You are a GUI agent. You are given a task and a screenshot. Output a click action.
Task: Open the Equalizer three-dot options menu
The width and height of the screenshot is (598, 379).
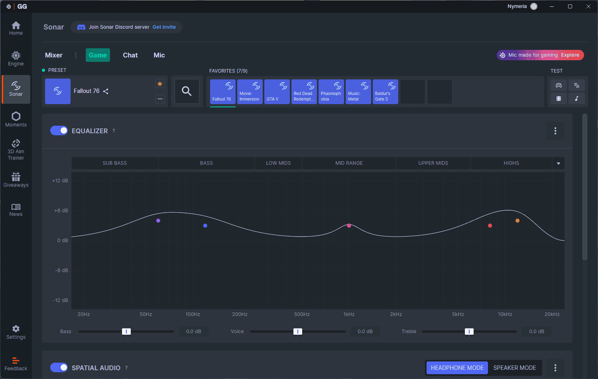(555, 131)
